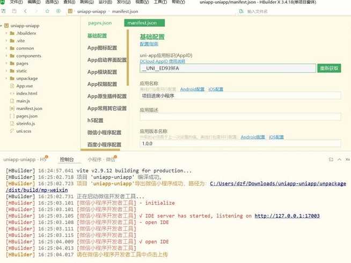Open uni.scss in the file tree
This screenshot has height=263, width=351.
pyautogui.click(x=24, y=131)
